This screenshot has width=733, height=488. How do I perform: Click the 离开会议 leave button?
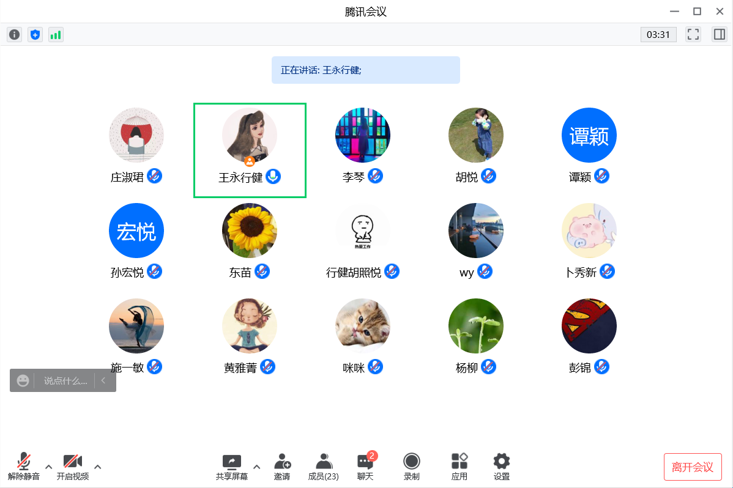click(693, 467)
